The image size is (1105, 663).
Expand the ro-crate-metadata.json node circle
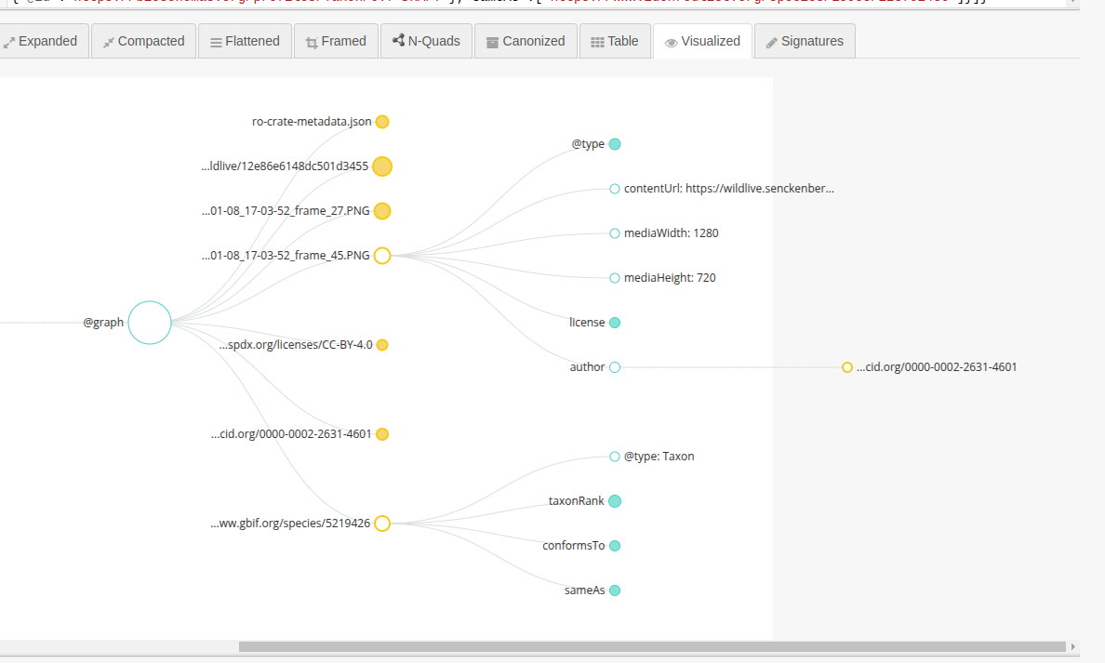(x=382, y=122)
